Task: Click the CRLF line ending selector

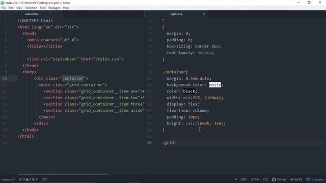Action: click(x=243, y=179)
